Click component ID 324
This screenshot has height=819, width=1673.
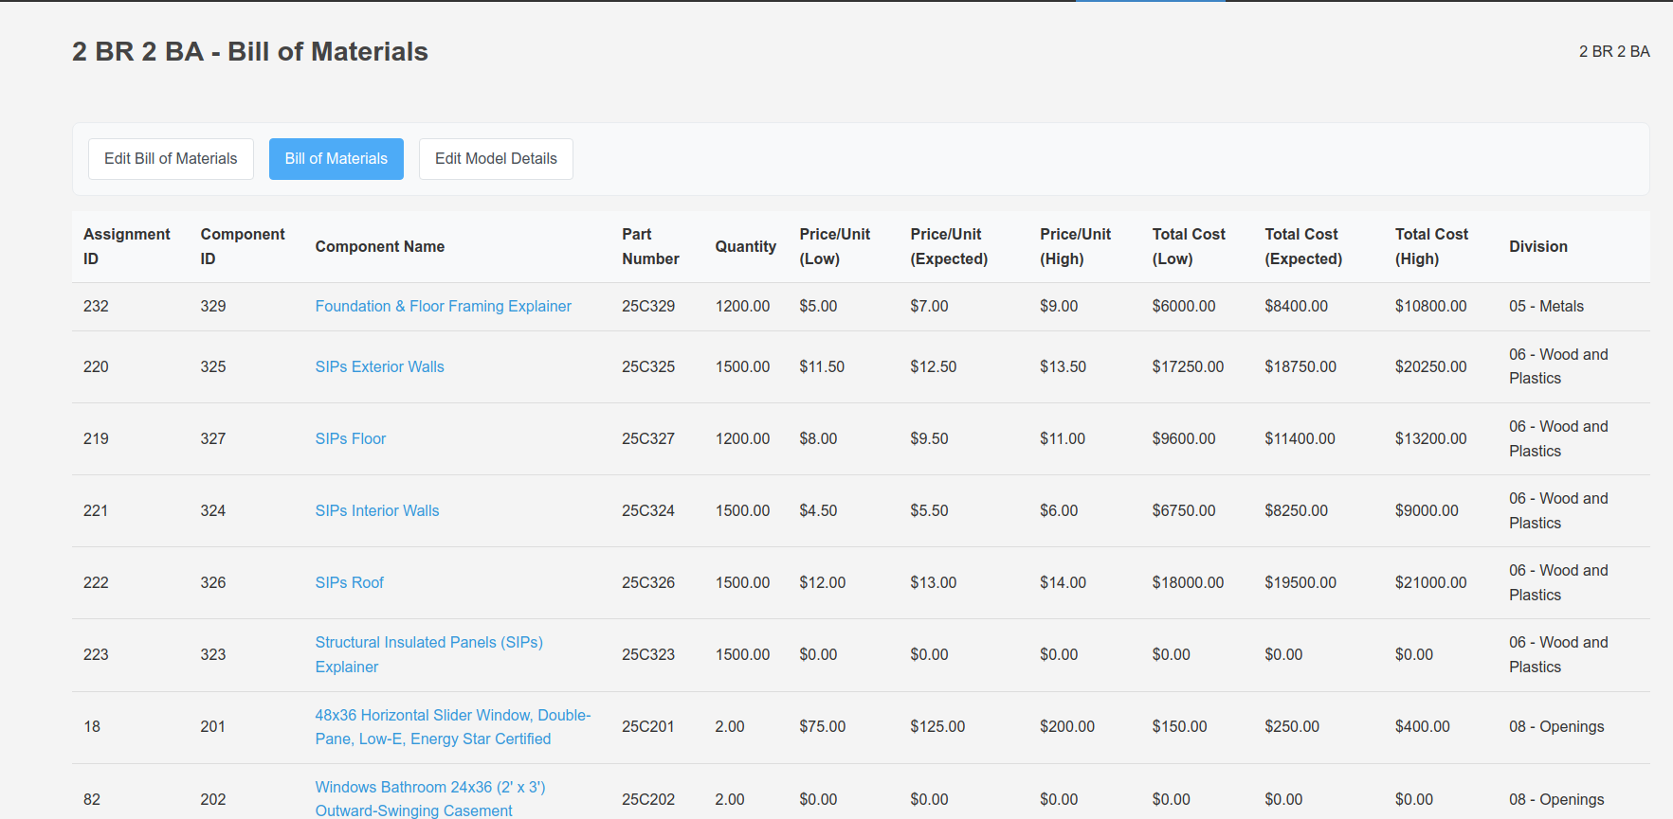click(x=213, y=511)
